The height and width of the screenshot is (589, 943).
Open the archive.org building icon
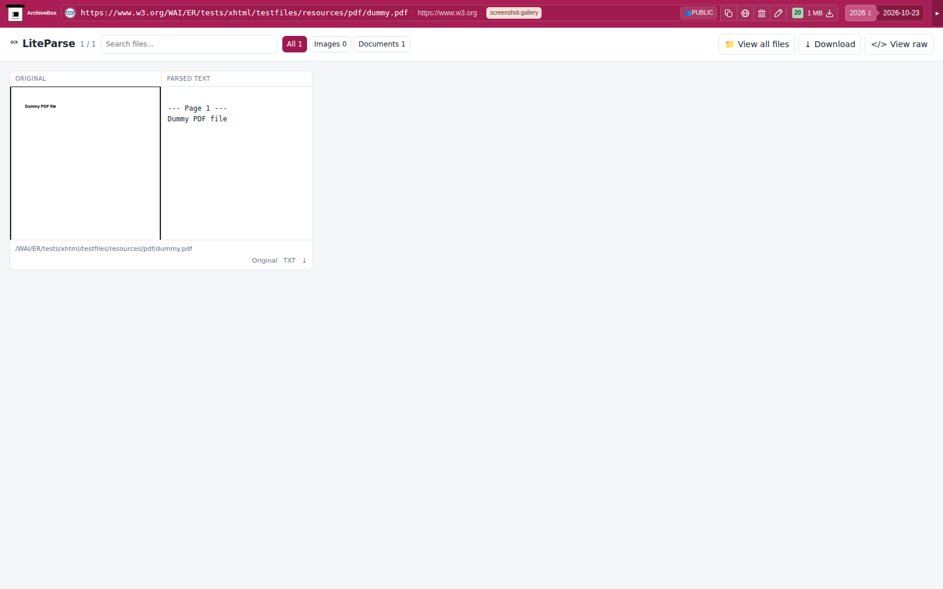click(761, 13)
